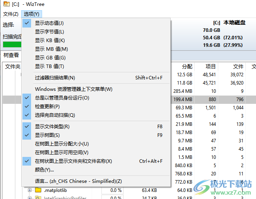The width and height of the screenshot is (256, 199).
Task: Click the 63.4 KB size cell
Action: [x=149, y=190]
